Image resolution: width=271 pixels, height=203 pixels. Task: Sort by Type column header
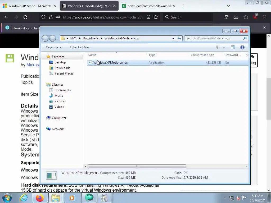[x=168, y=55]
